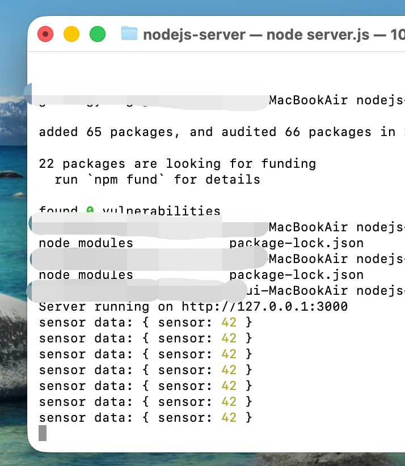The width and height of the screenshot is (405, 466).
Task: Click the yellow 42 in last sensor line
Action: tap(229, 418)
